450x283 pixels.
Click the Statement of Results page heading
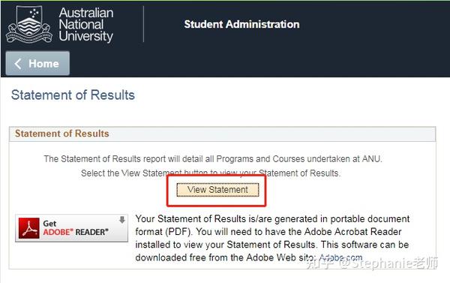pos(73,95)
